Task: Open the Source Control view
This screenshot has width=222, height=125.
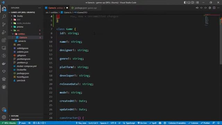Action: pyautogui.click(x=4, y=24)
